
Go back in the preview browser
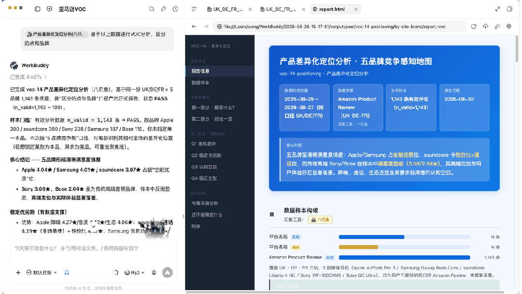coord(194,26)
